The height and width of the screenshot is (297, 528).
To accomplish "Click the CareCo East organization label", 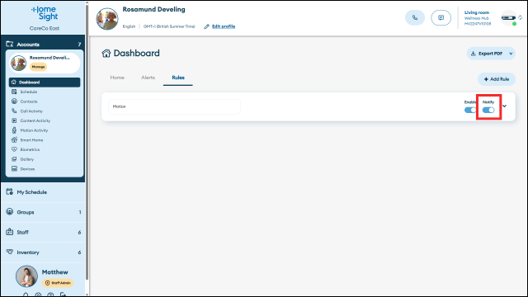I will (x=45, y=28).
